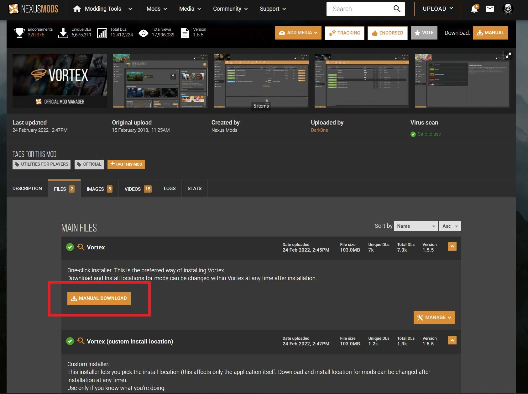Screen dimensions: 528x394
Task: Expand gallery with fullscreen arrows icon
Action: tap(508, 56)
